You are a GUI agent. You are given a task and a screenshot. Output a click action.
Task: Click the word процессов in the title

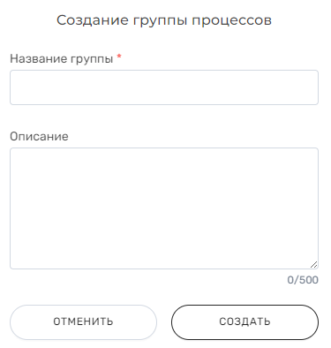(231, 21)
